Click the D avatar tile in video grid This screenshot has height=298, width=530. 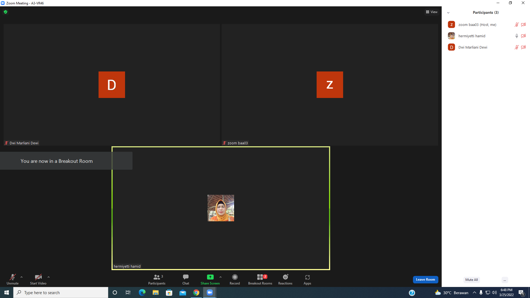click(x=112, y=85)
